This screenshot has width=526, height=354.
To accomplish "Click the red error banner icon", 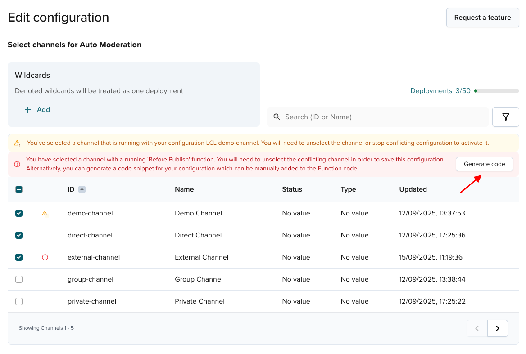I will click(x=17, y=164).
